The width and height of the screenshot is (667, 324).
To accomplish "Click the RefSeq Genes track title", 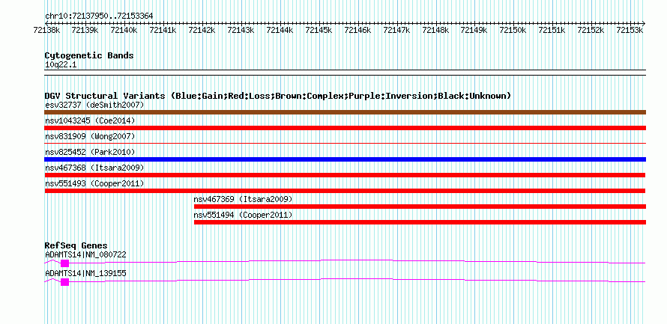I will (x=76, y=245).
